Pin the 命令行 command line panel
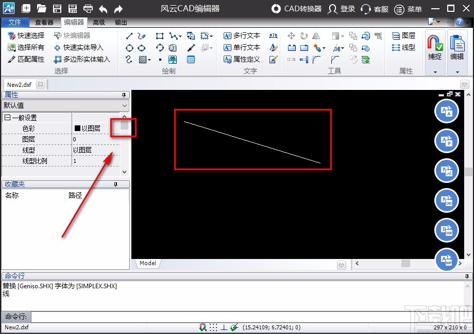 (467, 276)
